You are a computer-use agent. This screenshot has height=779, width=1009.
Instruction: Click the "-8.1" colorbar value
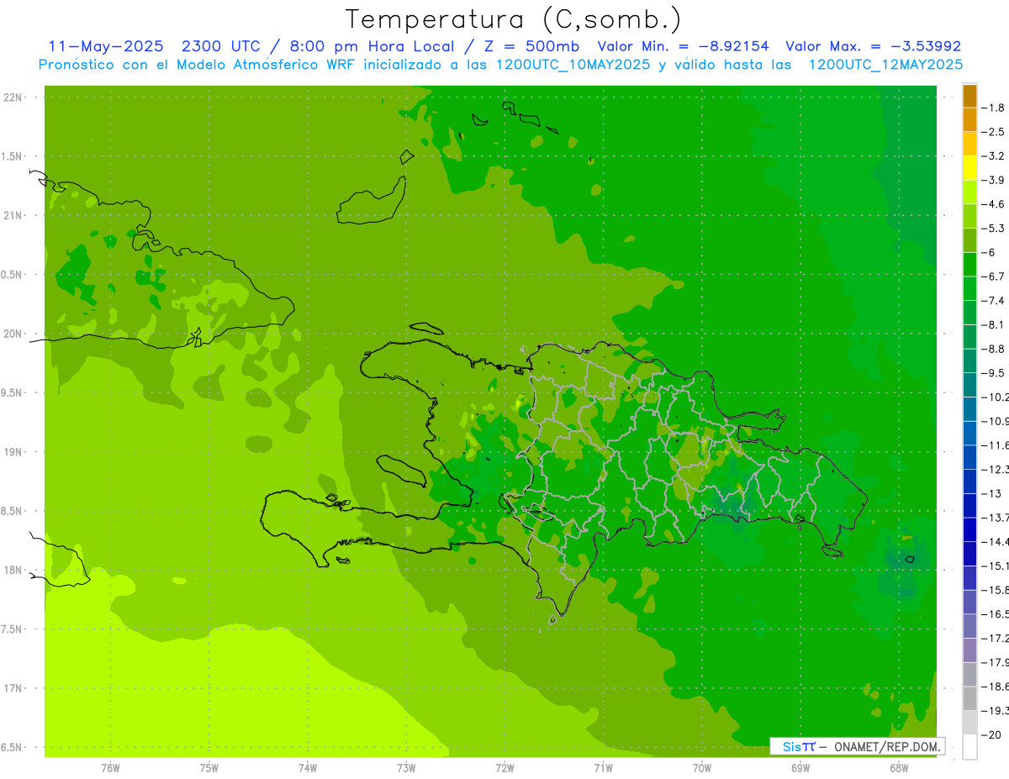[x=995, y=324]
